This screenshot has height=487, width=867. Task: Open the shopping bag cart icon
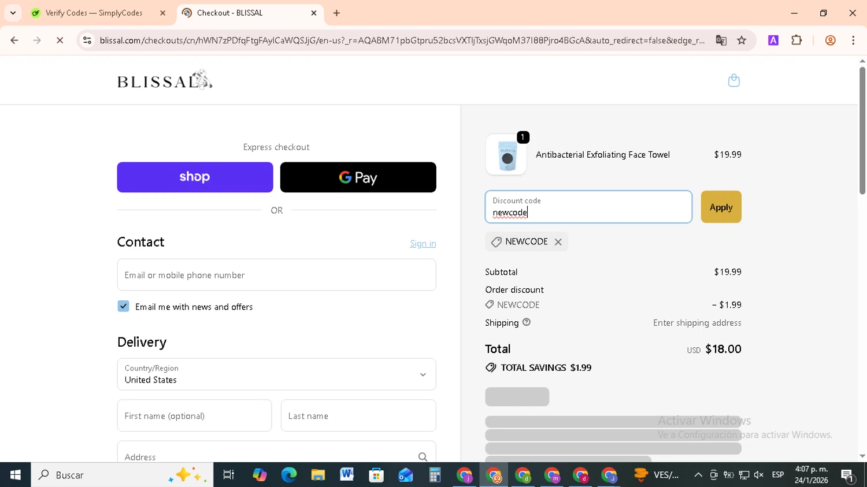click(x=733, y=80)
